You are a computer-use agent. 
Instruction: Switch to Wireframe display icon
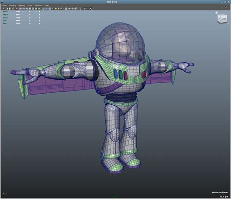pyautogui.click(x=43, y=9)
